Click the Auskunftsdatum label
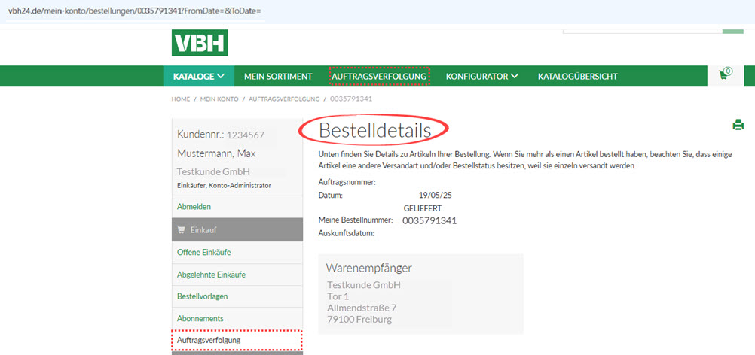 point(347,233)
